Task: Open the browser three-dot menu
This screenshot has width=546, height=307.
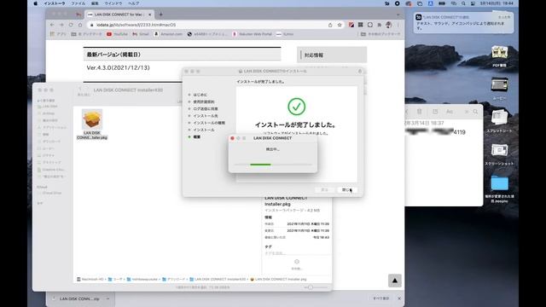Action: click(398, 25)
